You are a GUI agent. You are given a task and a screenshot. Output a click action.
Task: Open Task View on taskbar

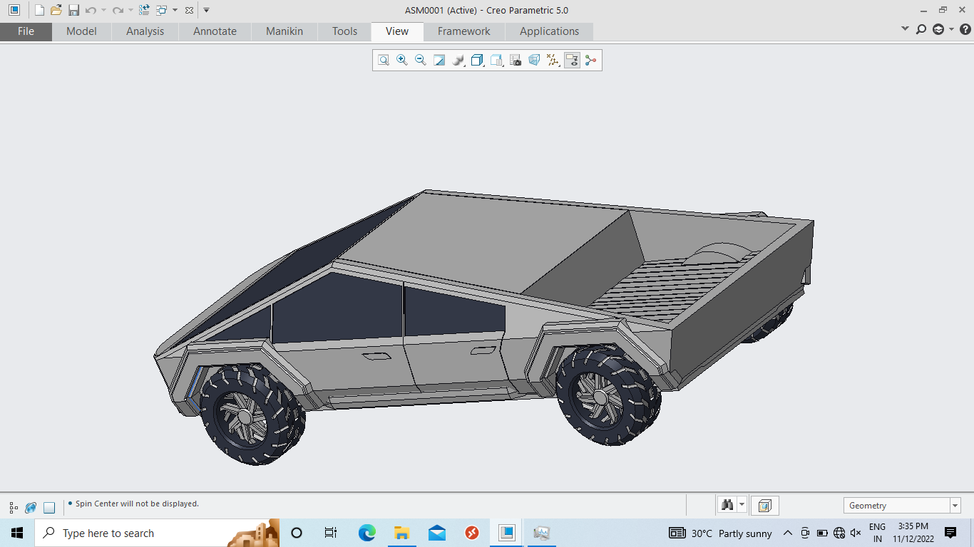tap(331, 533)
